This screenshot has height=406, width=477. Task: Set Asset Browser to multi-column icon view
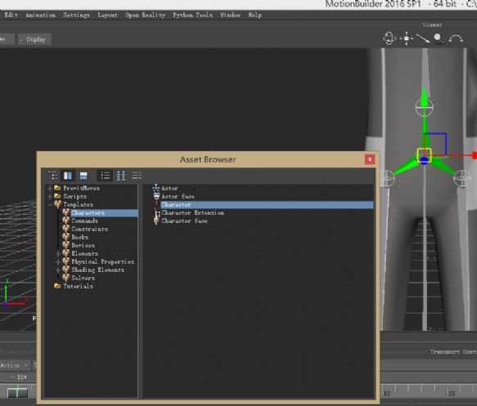coord(121,176)
